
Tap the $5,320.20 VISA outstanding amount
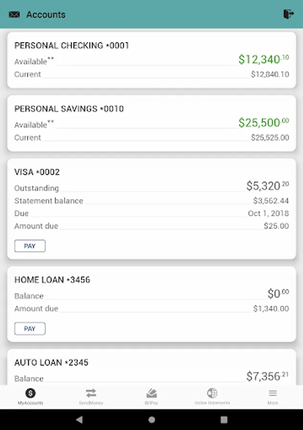pyautogui.click(x=267, y=186)
